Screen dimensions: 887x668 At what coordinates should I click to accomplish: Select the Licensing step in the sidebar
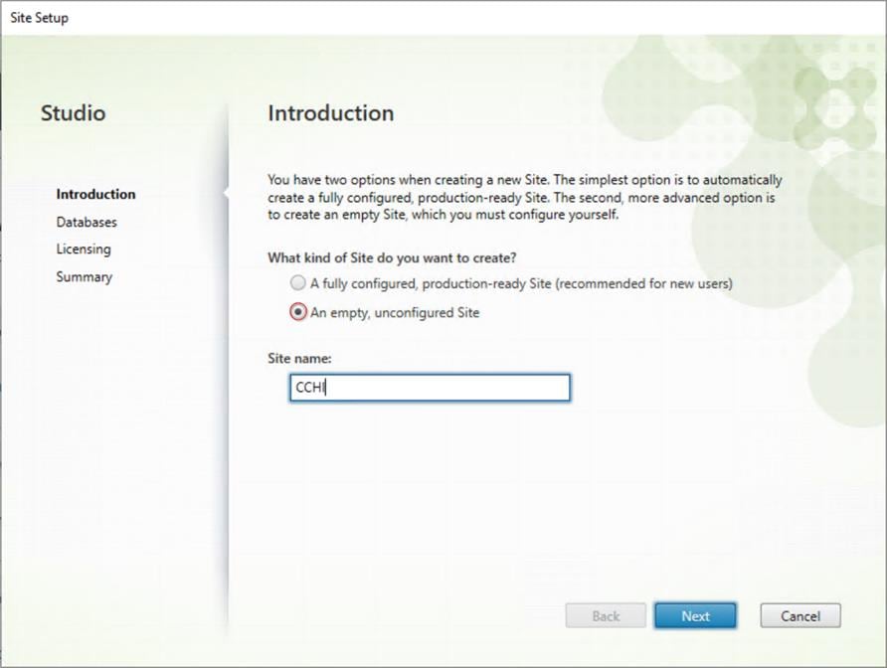[84, 249]
